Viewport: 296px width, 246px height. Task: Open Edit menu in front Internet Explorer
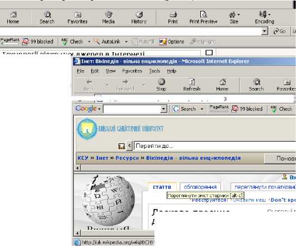click(x=95, y=71)
